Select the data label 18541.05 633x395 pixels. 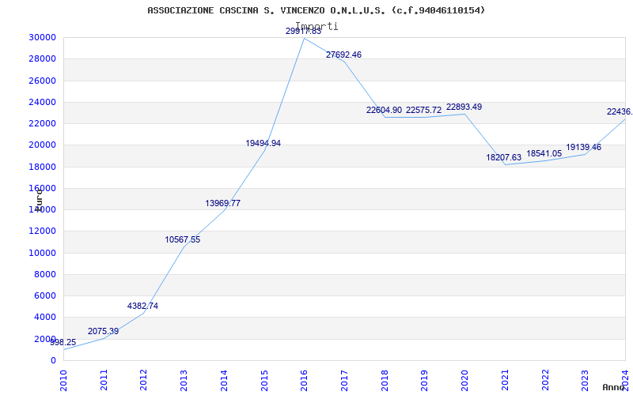pyautogui.click(x=544, y=153)
